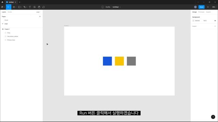Viewport: 218px width, 122px height.
Task: Open the shape tools options arrow
Action: tap(21, 7)
